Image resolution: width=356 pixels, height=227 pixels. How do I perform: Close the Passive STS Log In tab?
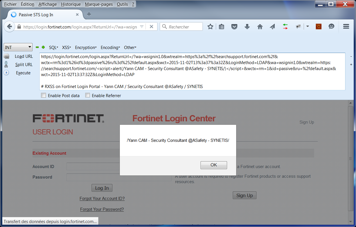click(77, 15)
